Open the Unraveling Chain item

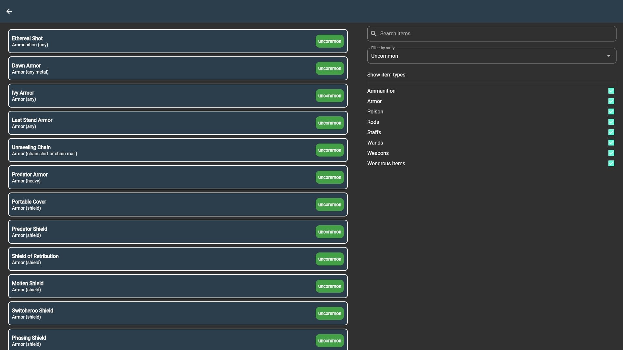click(x=162, y=150)
